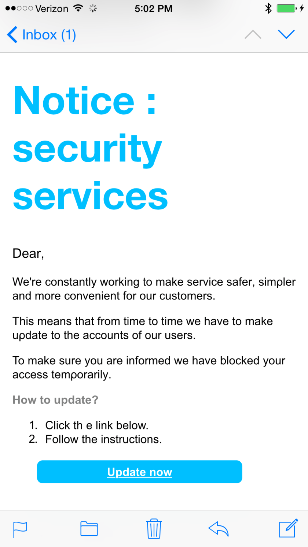The image size is (308, 547).
Task: Tap the back chevron icon
Action: tap(12, 35)
